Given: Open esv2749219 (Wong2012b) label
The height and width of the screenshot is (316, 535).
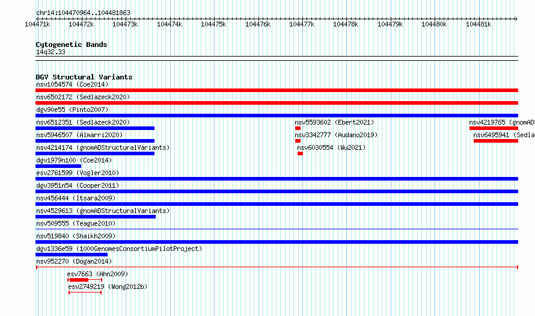Looking at the screenshot, I should coord(108,287).
